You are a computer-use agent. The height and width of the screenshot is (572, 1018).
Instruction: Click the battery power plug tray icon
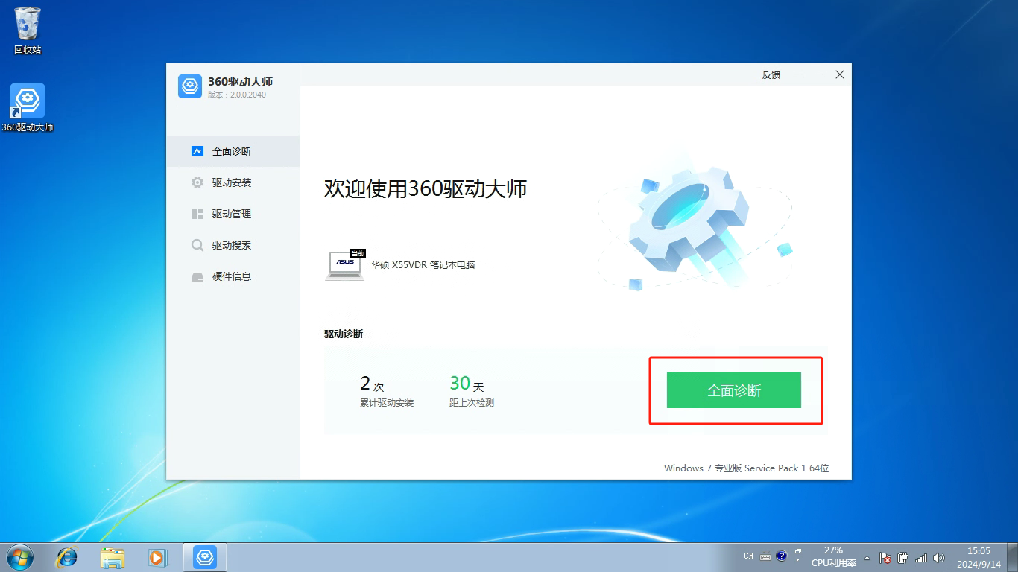(903, 557)
